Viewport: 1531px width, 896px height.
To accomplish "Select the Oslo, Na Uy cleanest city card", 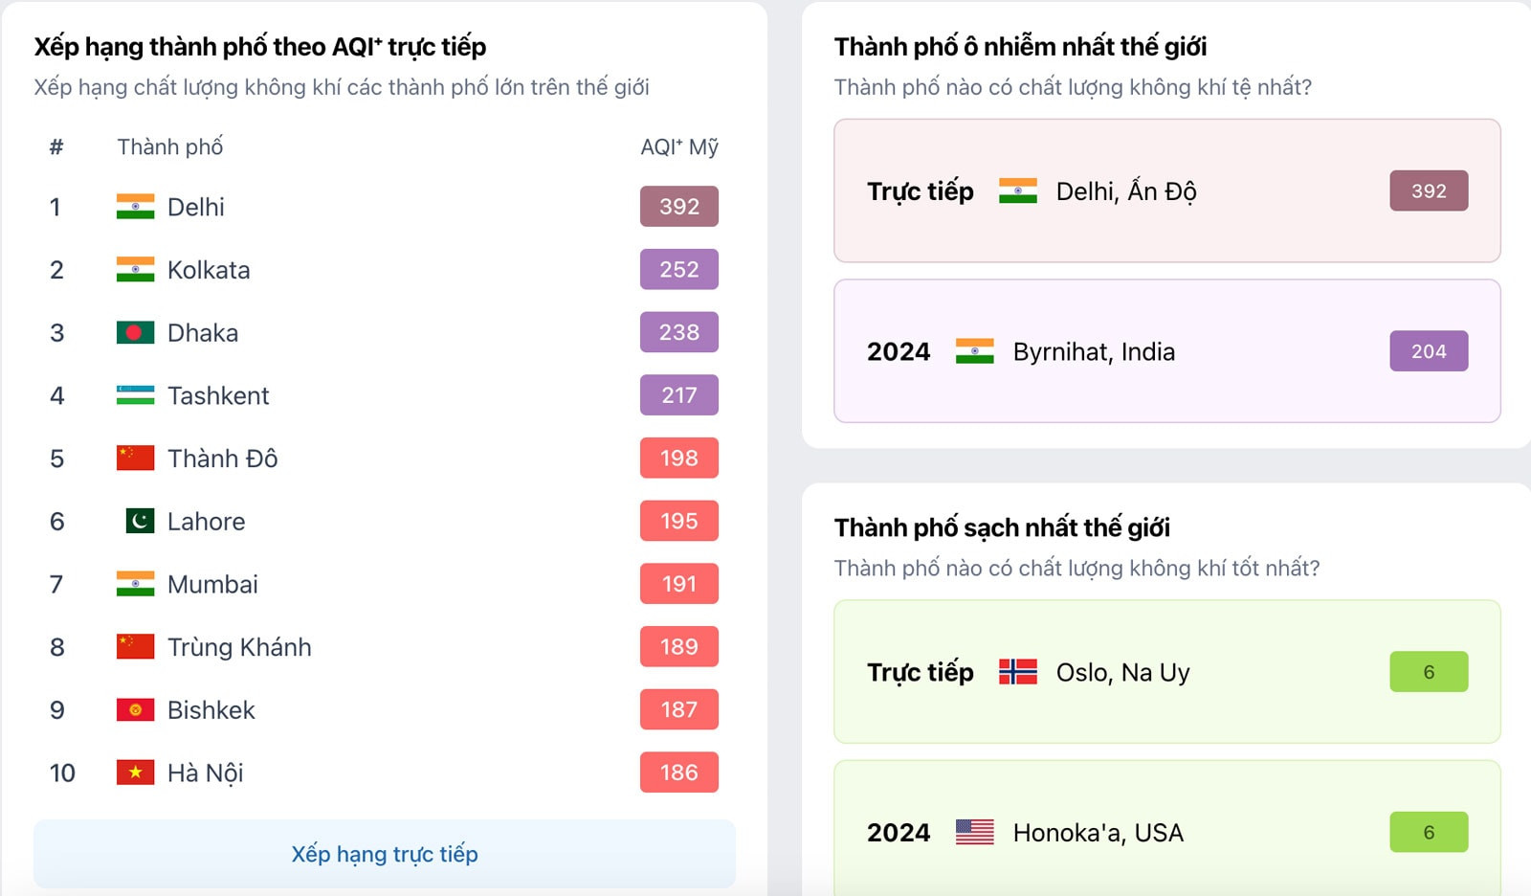I will click(x=1166, y=672).
